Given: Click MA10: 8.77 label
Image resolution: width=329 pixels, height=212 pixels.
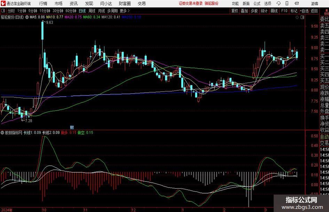Looking at the screenshot, I should (55, 17).
